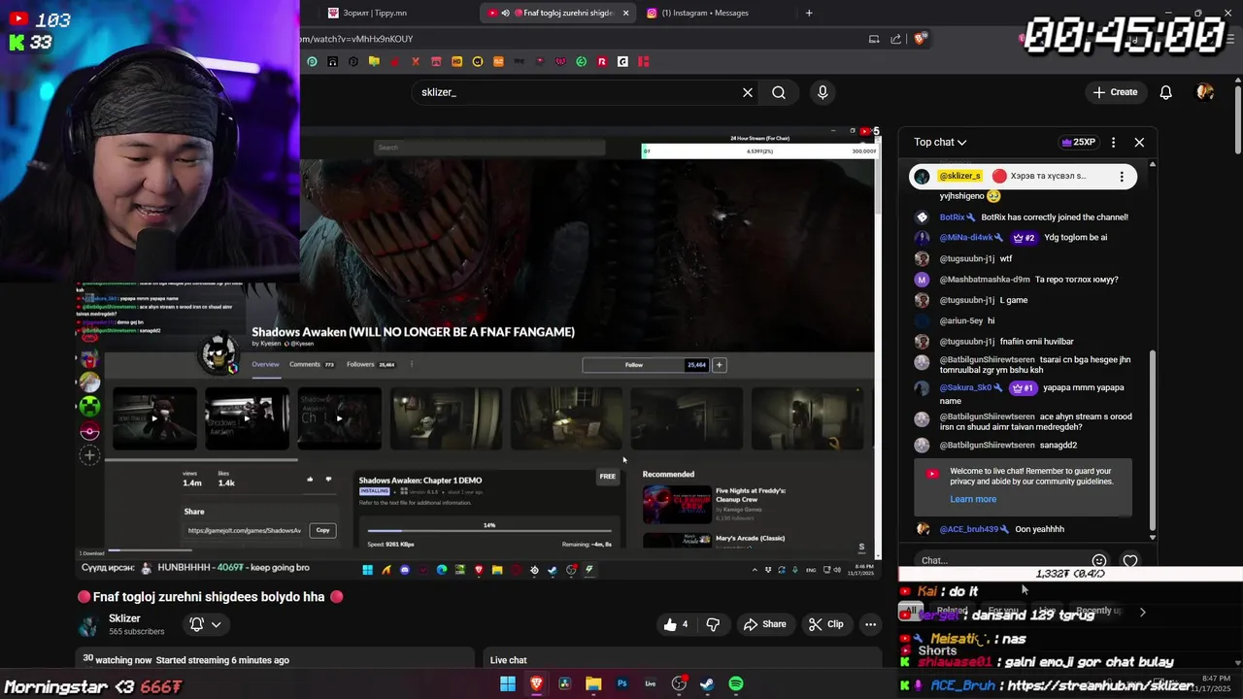The image size is (1243, 699).
Task: Click @ariun-5ey username in chat
Action: pos(961,320)
